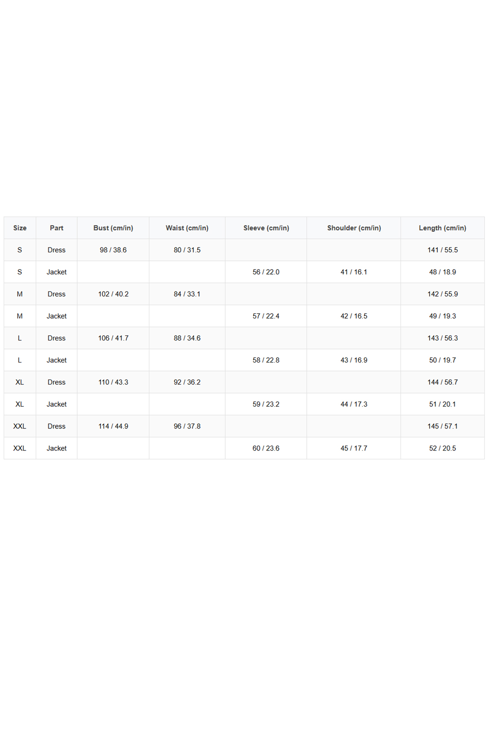Click the Part column header

click(x=57, y=228)
